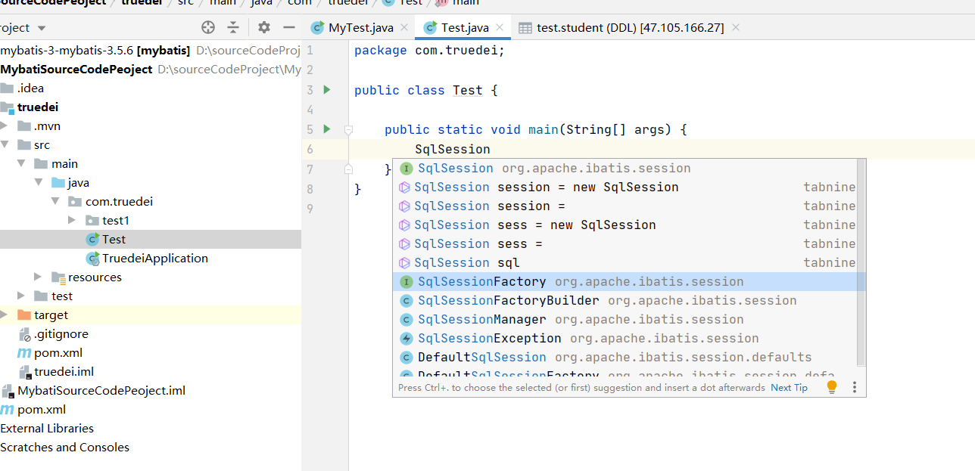Click the Next Tip link

[x=789, y=388]
